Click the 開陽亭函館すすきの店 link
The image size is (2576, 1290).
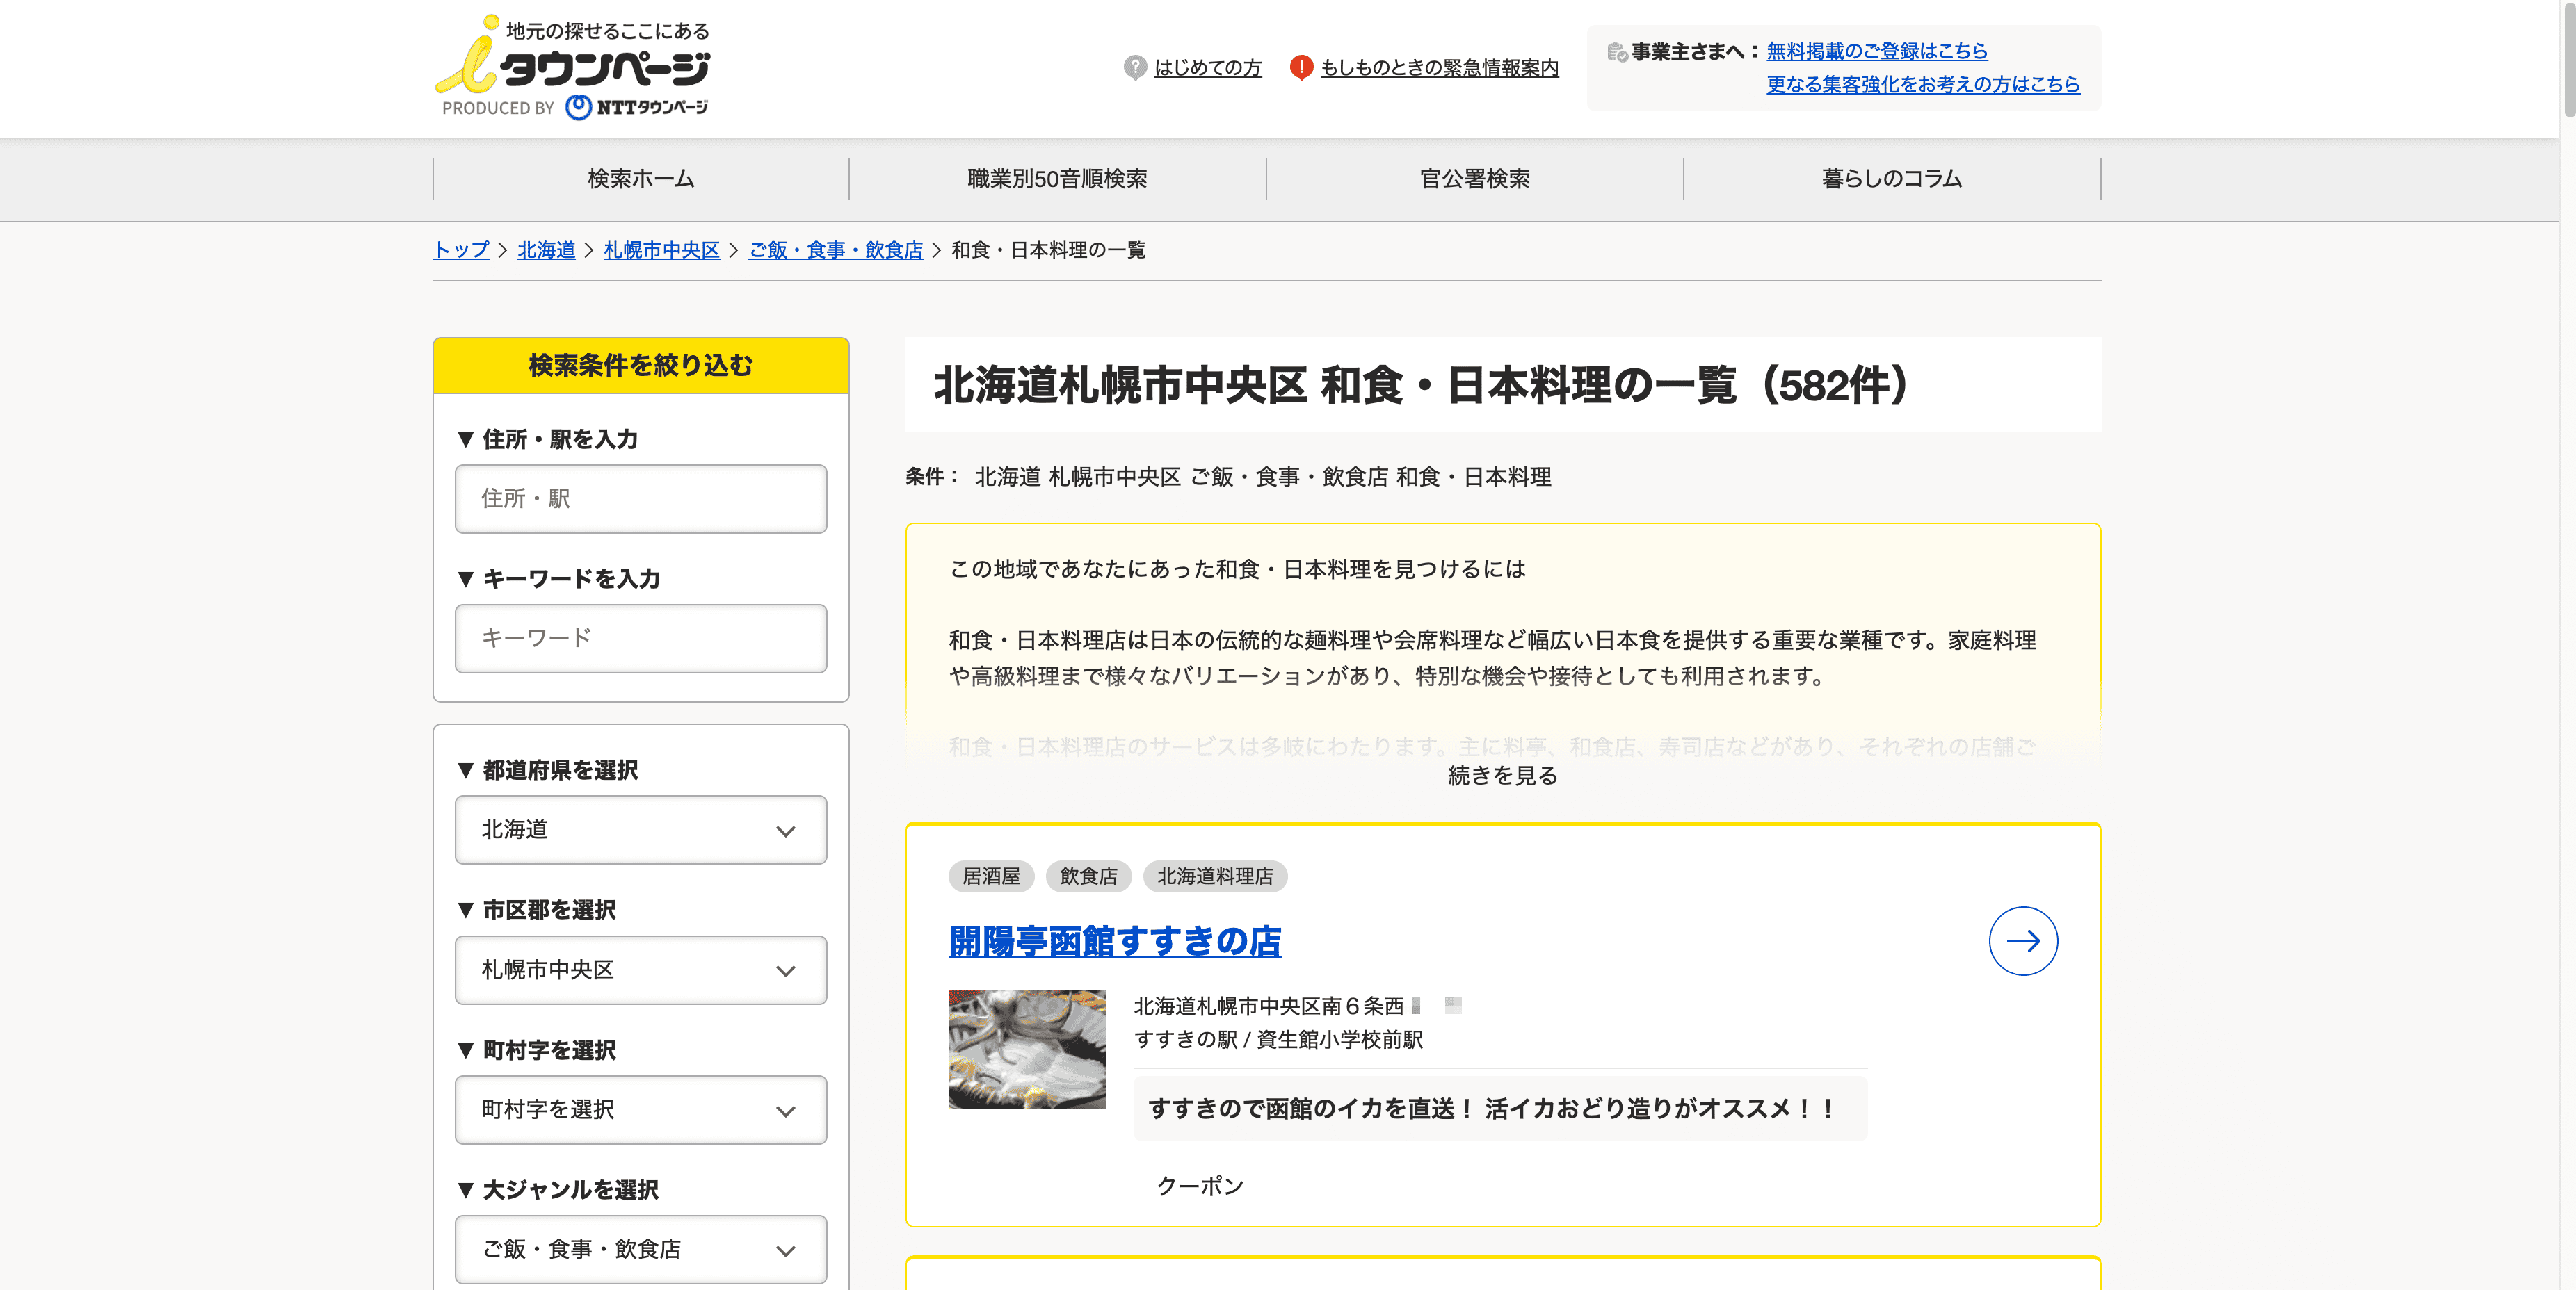pyautogui.click(x=1114, y=940)
